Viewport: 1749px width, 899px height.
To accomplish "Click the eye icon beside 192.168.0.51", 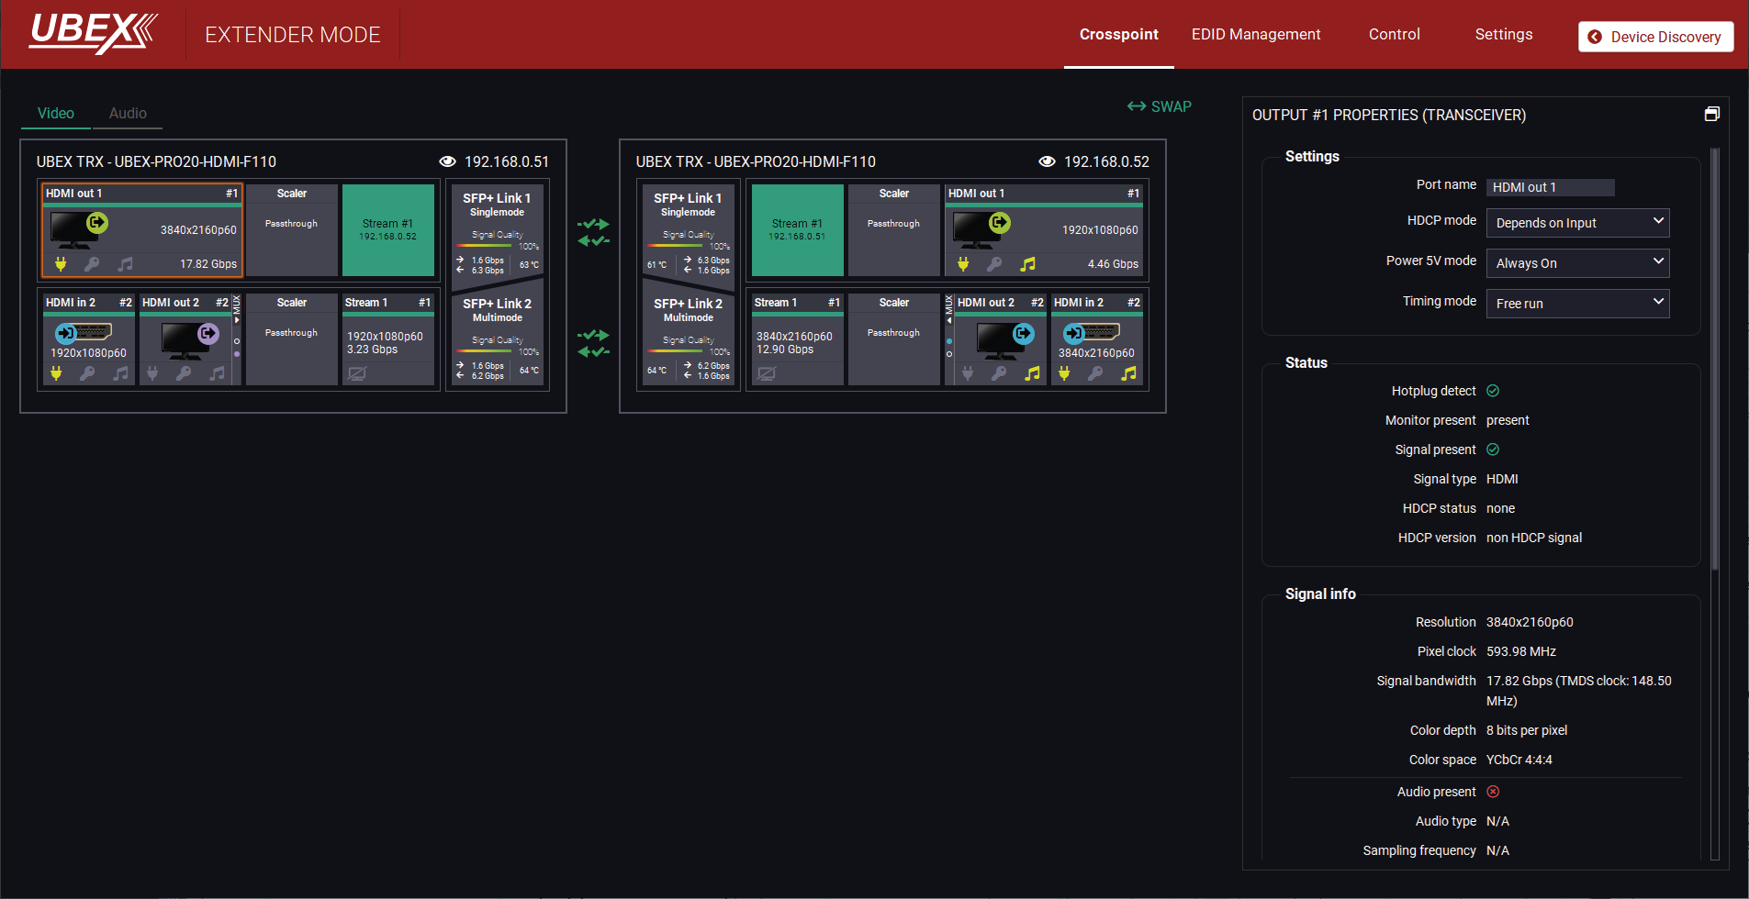I will click(x=447, y=161).
